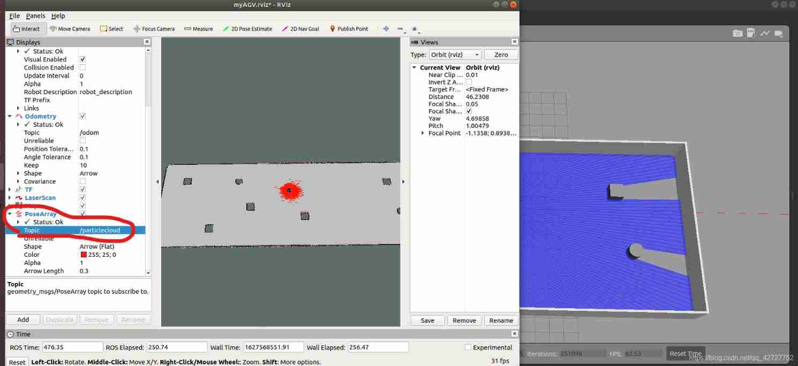Use the Measure tool
798x366 pixels.
tap(198, 28)
